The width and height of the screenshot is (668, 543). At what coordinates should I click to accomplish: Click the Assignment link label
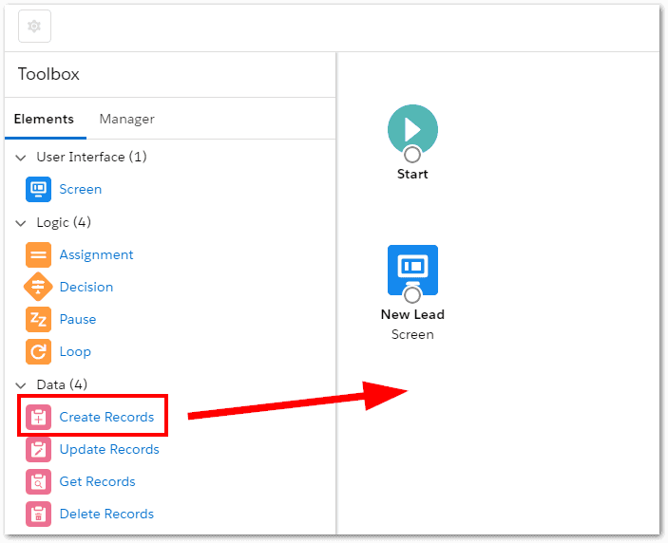(x=96, y=254)
